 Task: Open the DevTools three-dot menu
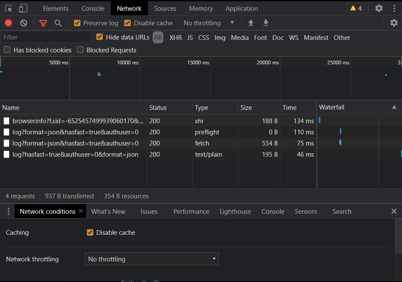tap(394, 8)
